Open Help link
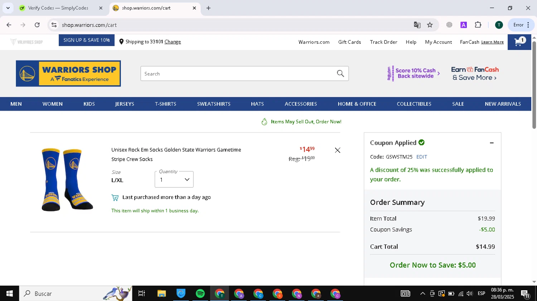This screenshot has width=537, height=301. click(x=411, y=42)
